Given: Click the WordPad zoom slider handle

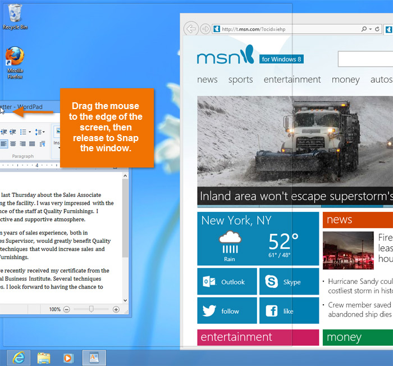Looking at the screenshot, I should (x=91, y=309).
